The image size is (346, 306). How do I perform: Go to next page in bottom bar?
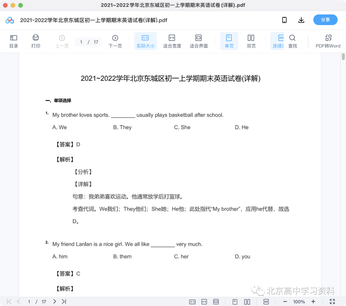click(x=54, y=302)
